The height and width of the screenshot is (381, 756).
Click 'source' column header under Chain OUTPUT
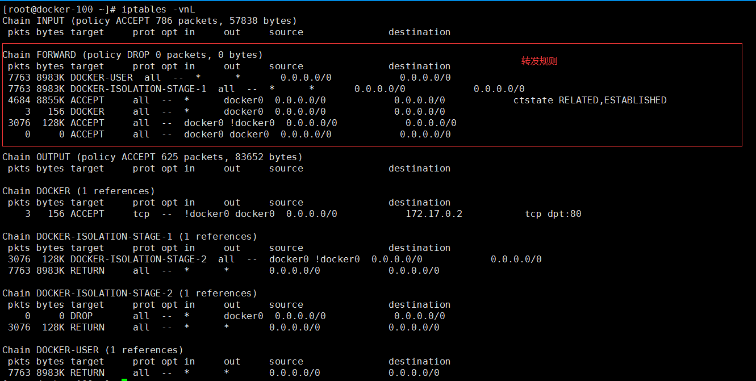286,169
